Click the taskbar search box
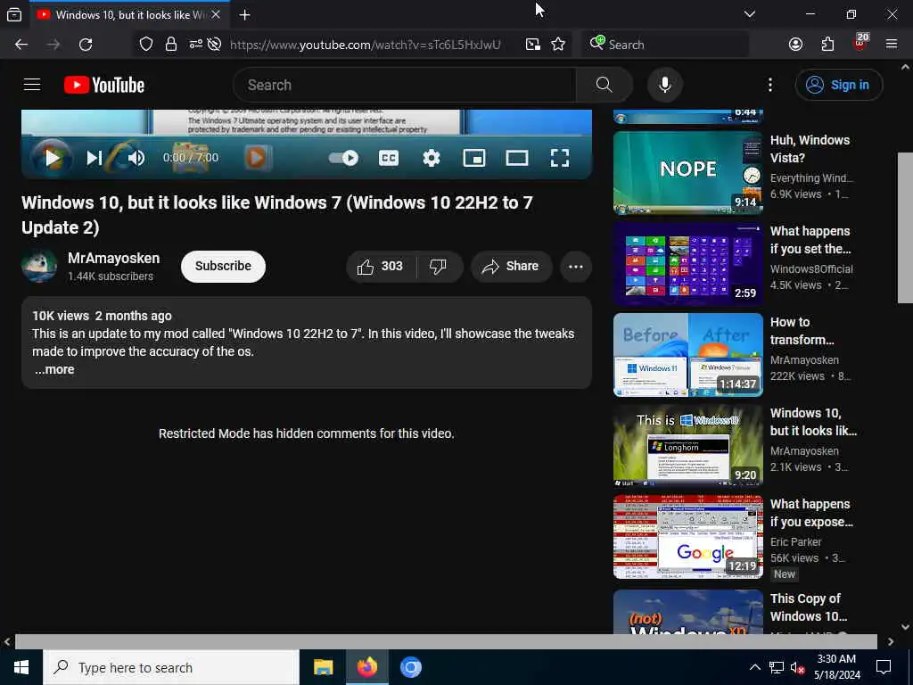Viewport: 913px width, 685px height. pos(171,667)
